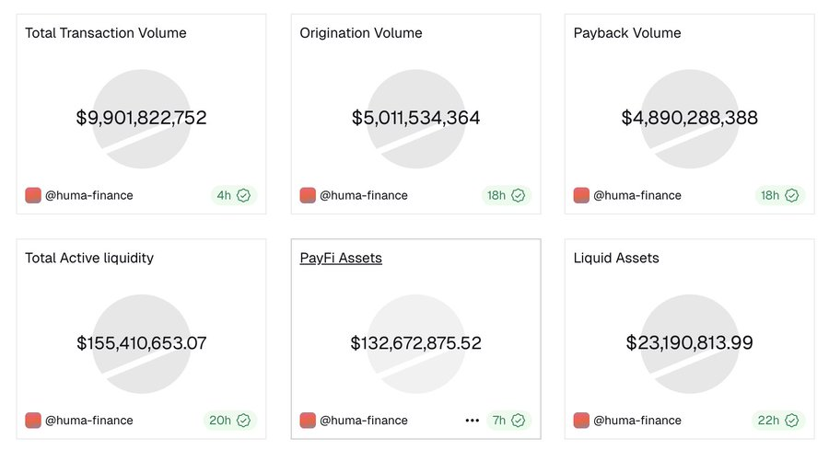
Task: Click the 4h verified checkmark badge
Action: click(244, 195)
